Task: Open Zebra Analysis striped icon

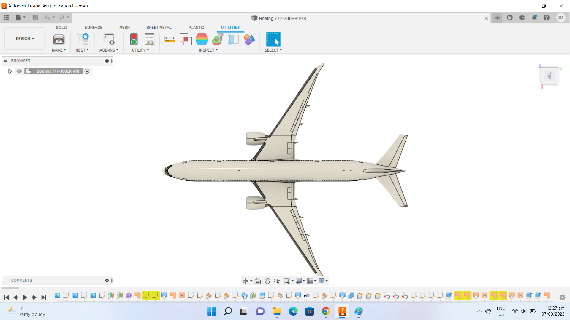Action: click(x=202, y=39)
